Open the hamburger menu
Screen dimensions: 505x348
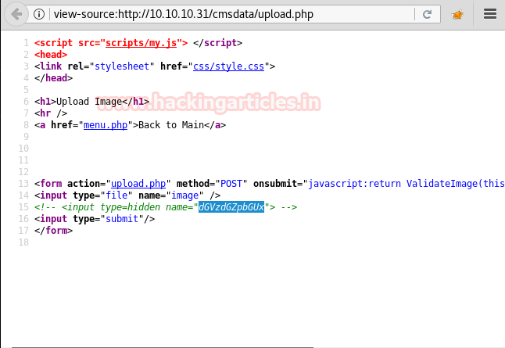pos(490,14)
